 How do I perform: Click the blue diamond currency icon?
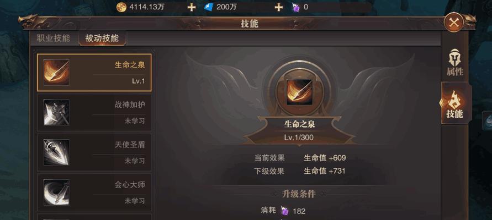[209, 7]
